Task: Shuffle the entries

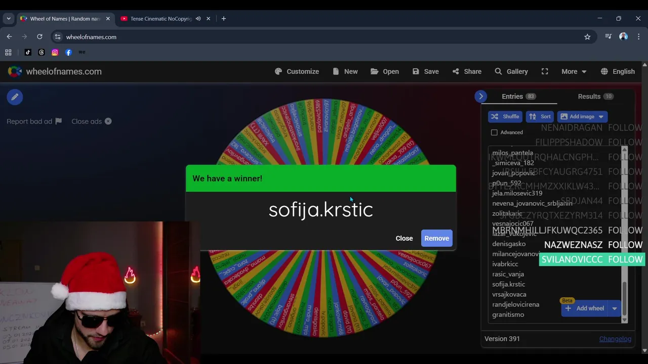Action: click(505, 116)
